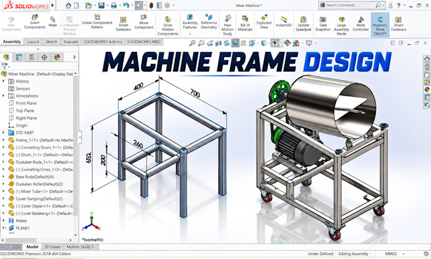Select the Mate tool
431x259 pixels.
(53, 22)
